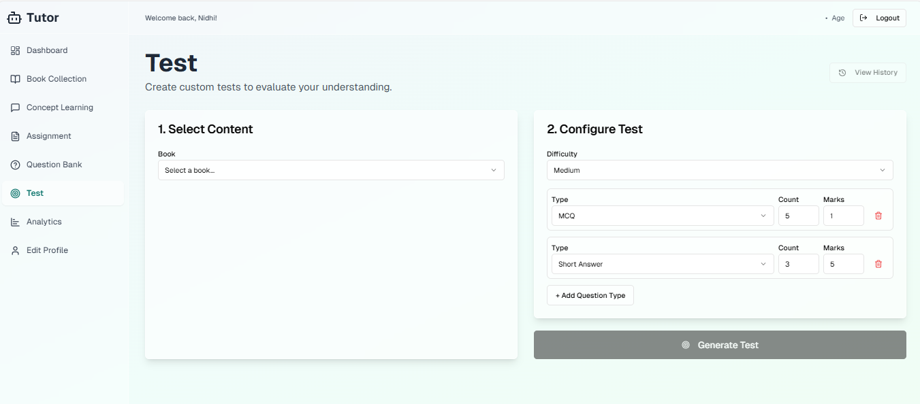The width and height of the screenshot is (920, 404).
Task: Open the Select a book dropdown
Action: tap(331, 169)
